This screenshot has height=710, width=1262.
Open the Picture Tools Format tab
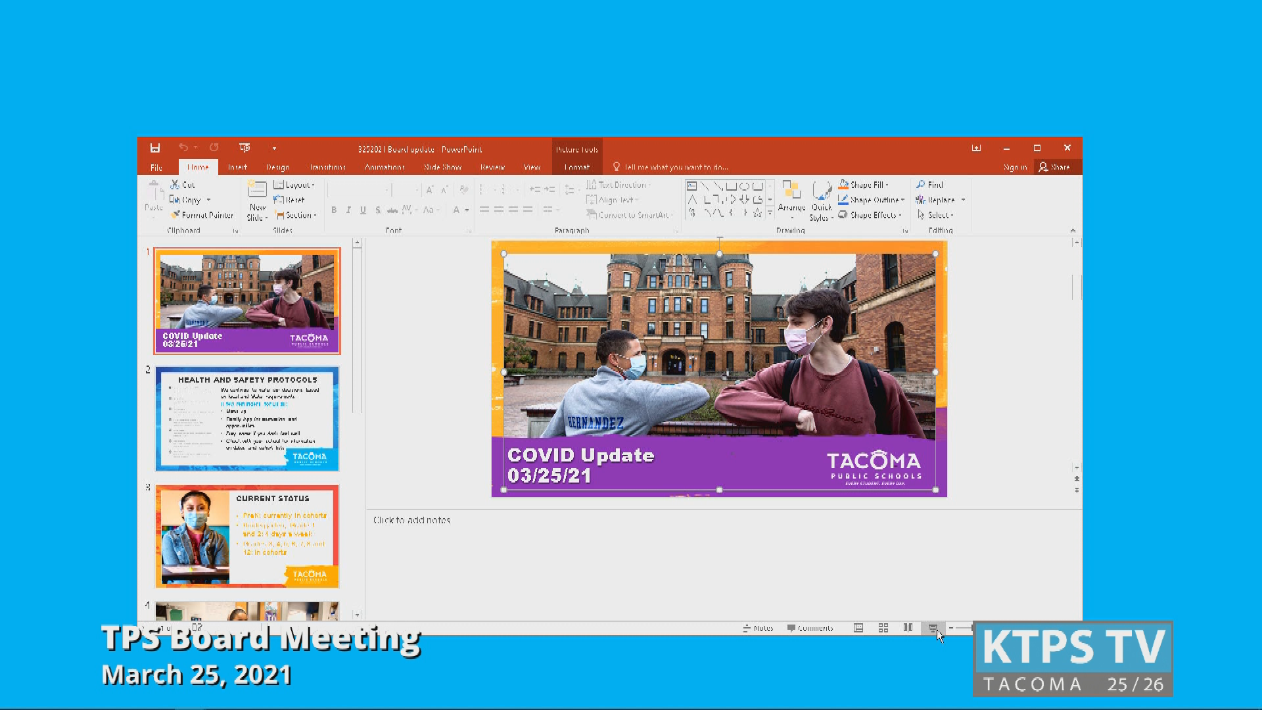pyautogui.click(x=576, y=167)
